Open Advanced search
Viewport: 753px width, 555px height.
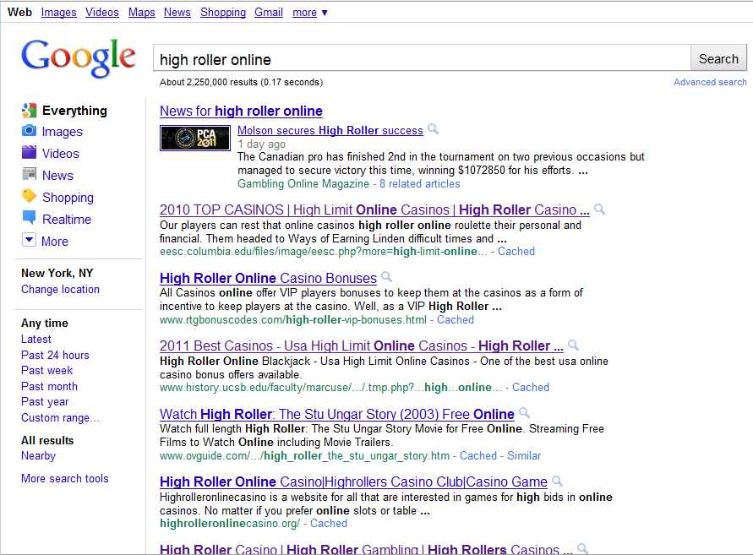pyautogui.click(x=710, y=82)
